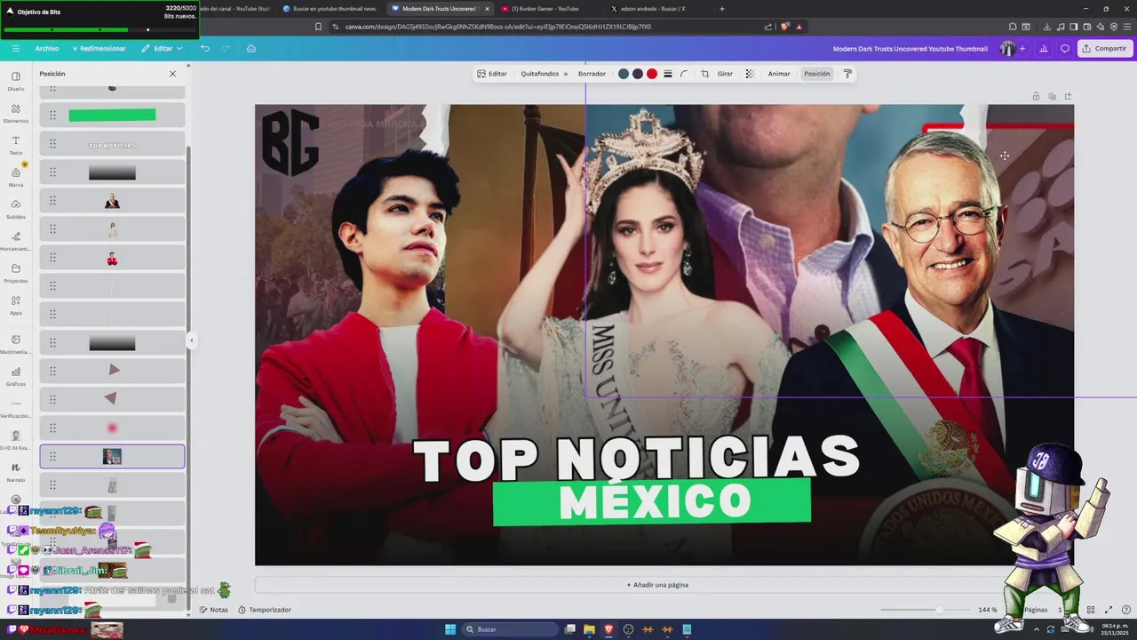Collapse the side panel using the arrow handle
Screen dimensions: 1137x640
[191, 340]
